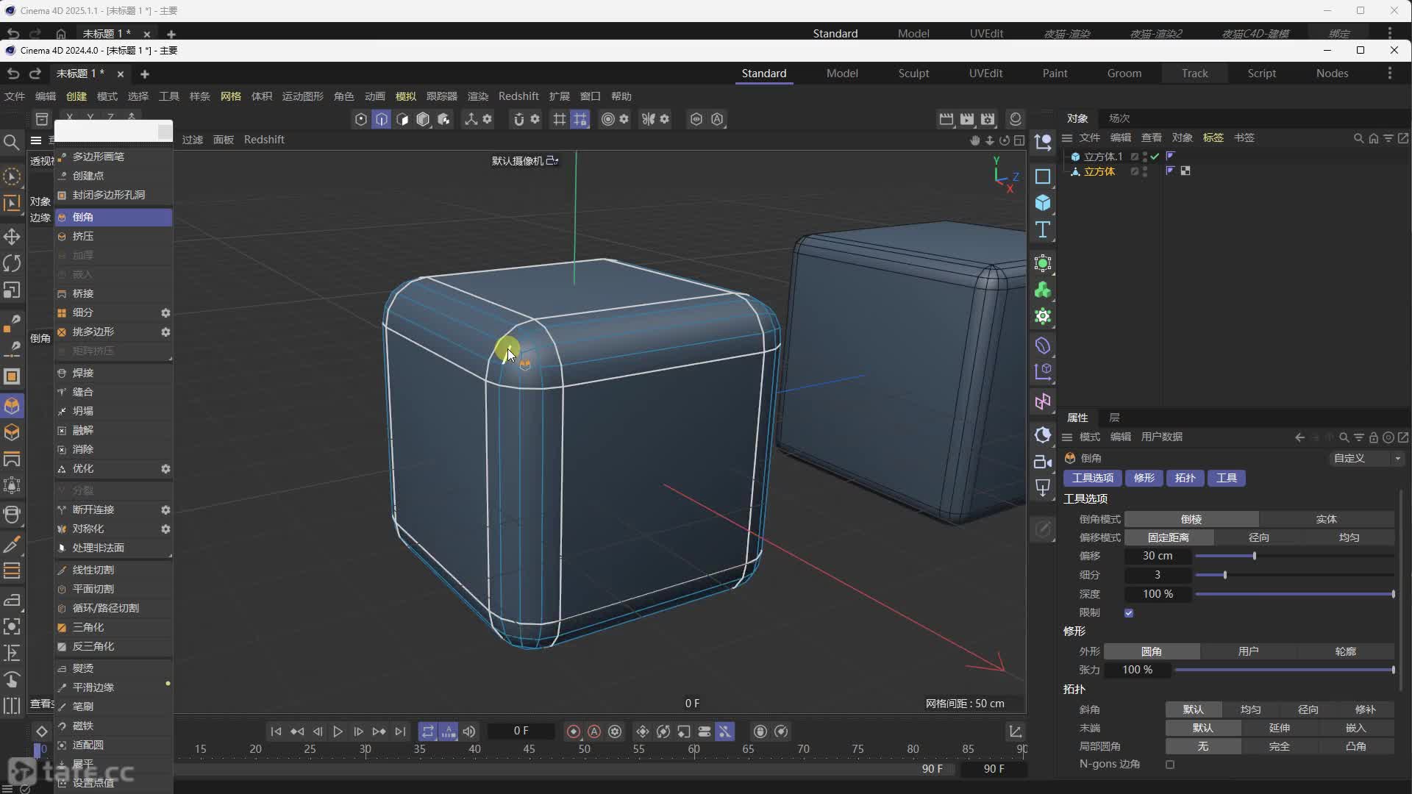Open the 网格 menu
1412x794 pixels.
[x=231, y=96]
